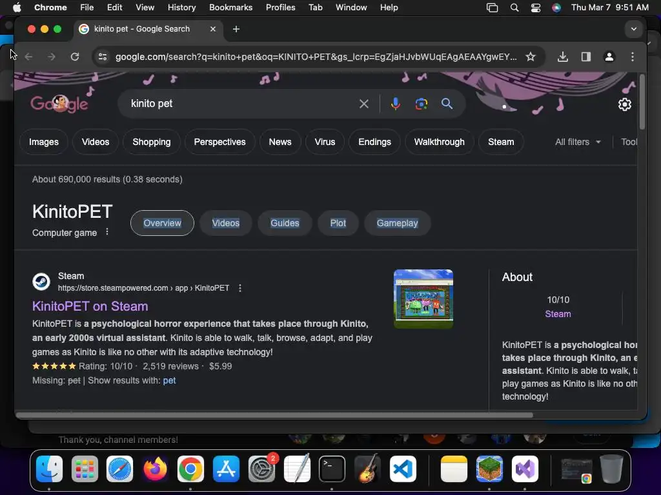The image size is (661, 495).
Task: Select the Endings filter chip
Action: point(375,142)
